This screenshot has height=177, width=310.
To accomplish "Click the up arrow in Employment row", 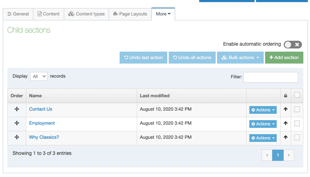I will (285, 124).
